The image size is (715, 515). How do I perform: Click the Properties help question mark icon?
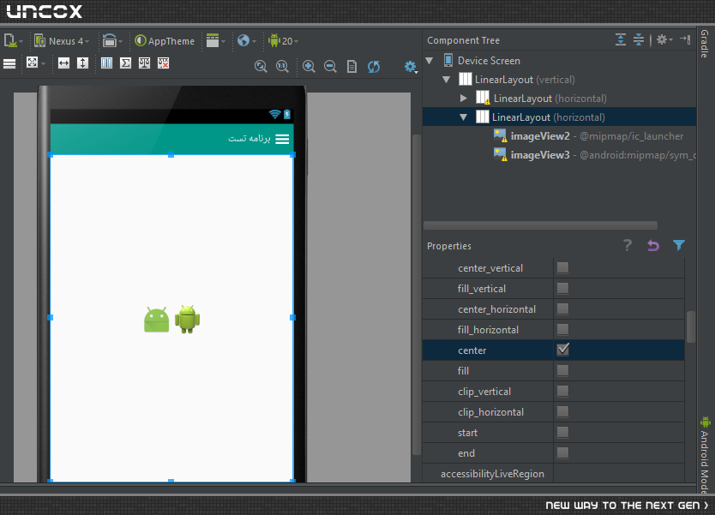[x=628, y=245]
